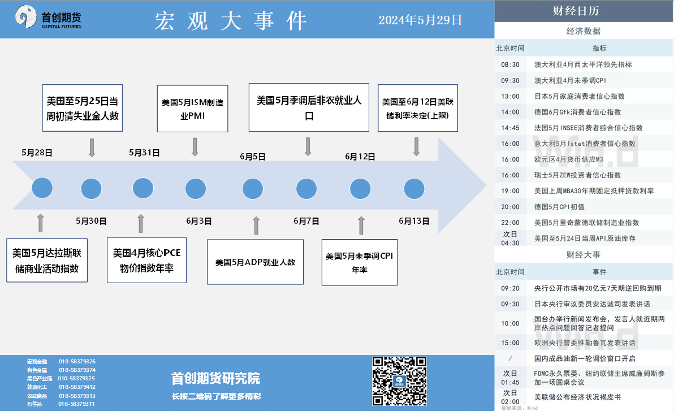674x412 pixels.
Task: Select the 美联储公布经济状况褐皮书 event
Action: 584,397
